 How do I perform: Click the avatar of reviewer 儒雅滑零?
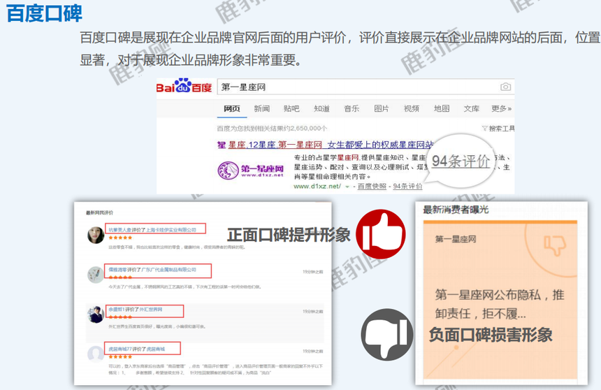(96, 275)
